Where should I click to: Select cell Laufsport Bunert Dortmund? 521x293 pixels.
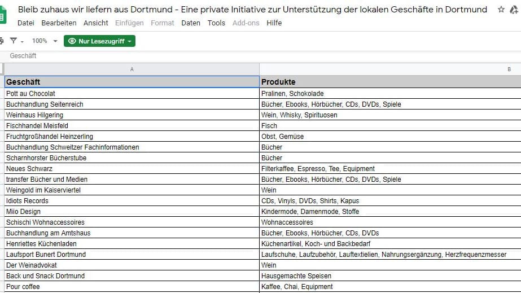coord(132,255)
